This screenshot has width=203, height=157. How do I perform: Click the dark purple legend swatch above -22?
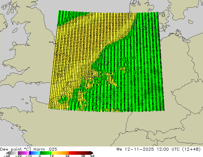[19, 153]
